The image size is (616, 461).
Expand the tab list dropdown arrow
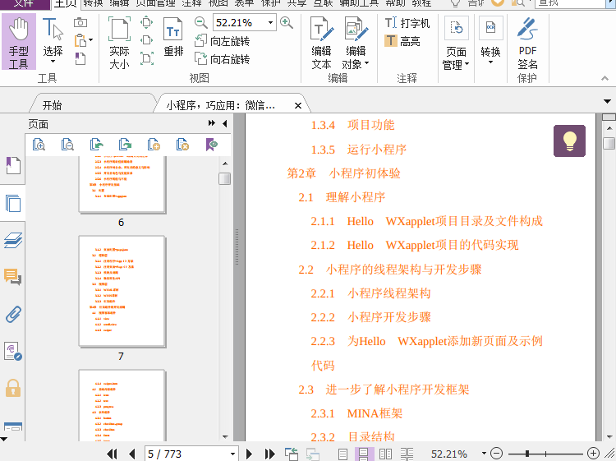tap(607, 101)
